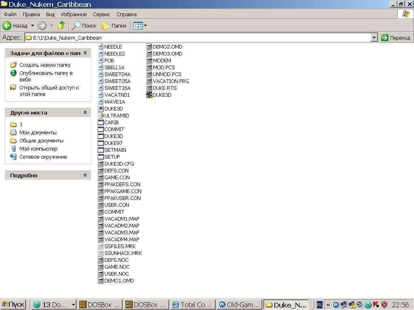The height and width of the screenshot is (310, 414).
Task: Select the WAVE1A audio file icon
Action: click(x=101, y=102)
